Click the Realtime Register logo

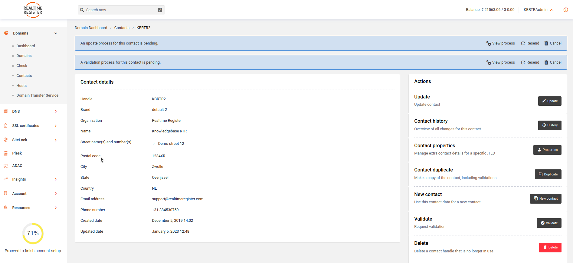[x=33, y=10]
